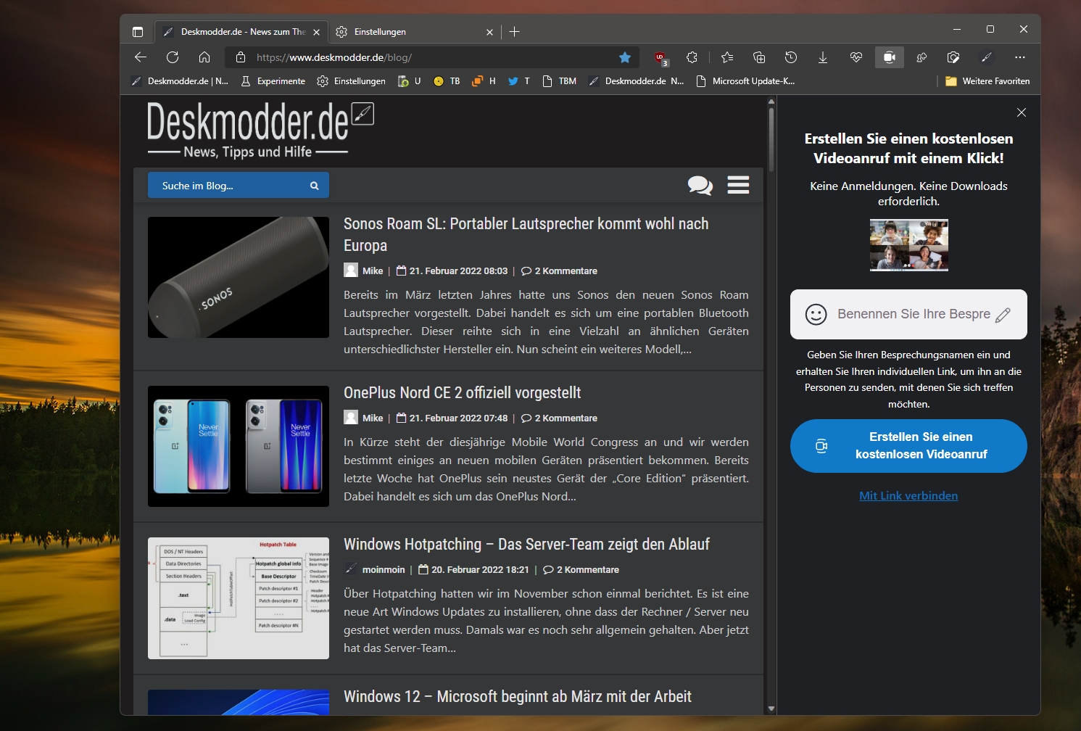Open browsing History
1081x731 pixels.
pyautogui.click(x=791, y=57)
